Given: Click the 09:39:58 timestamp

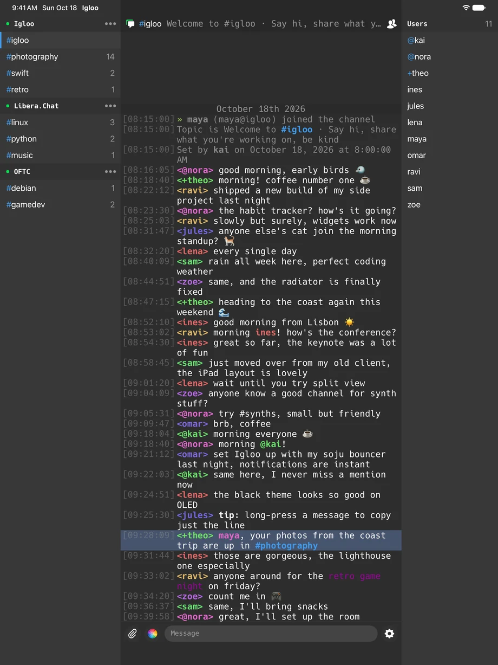Looking at the screenshot, I should point(149,617).
